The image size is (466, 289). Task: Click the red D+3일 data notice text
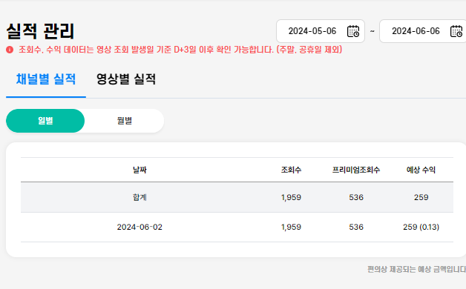tap(180, 50)
